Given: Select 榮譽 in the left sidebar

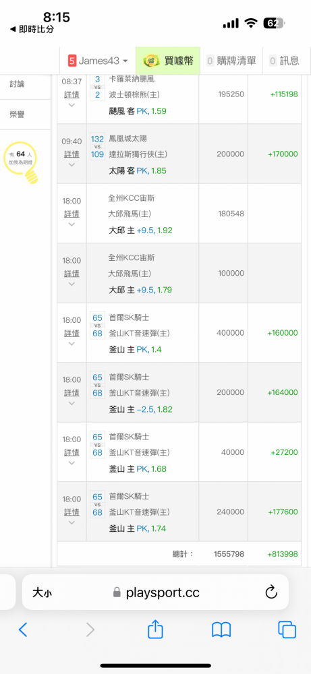Looking at the screenshot, I should [18, 115].
